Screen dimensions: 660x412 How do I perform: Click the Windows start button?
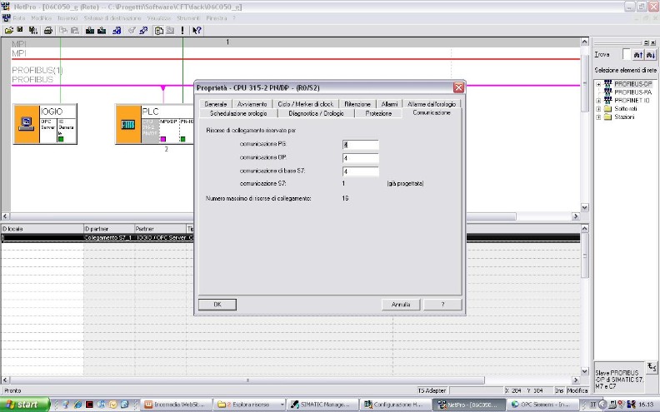[24, 405]
